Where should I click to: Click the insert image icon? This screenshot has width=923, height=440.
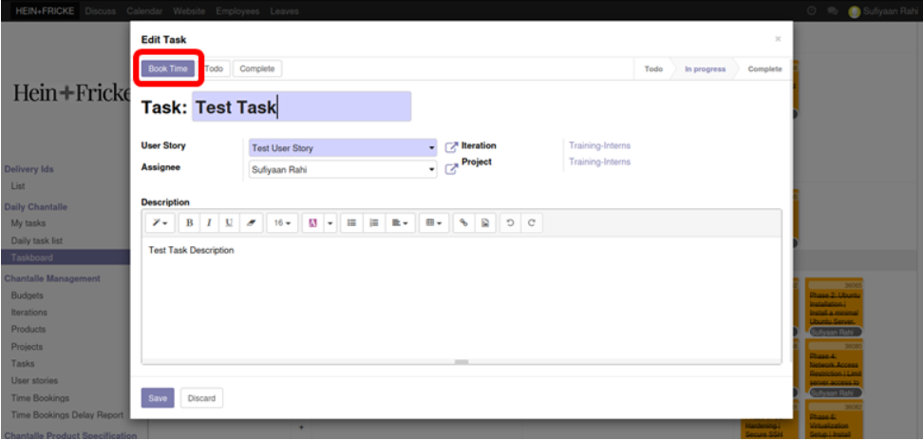coord(484,222)
